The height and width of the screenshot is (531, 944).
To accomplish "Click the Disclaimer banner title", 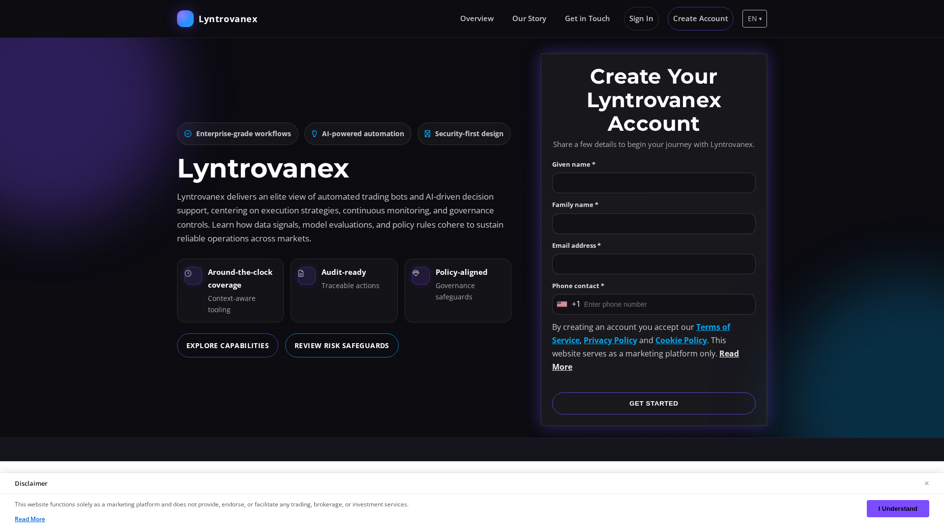I will pyautogui.click(x=31, y=483).
